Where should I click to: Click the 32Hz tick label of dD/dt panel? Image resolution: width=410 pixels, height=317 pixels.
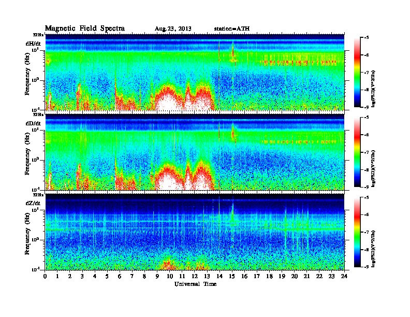(38, 114)
